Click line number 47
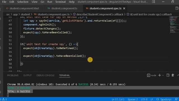This screenshot has height=101, width=179. point(10,21)
